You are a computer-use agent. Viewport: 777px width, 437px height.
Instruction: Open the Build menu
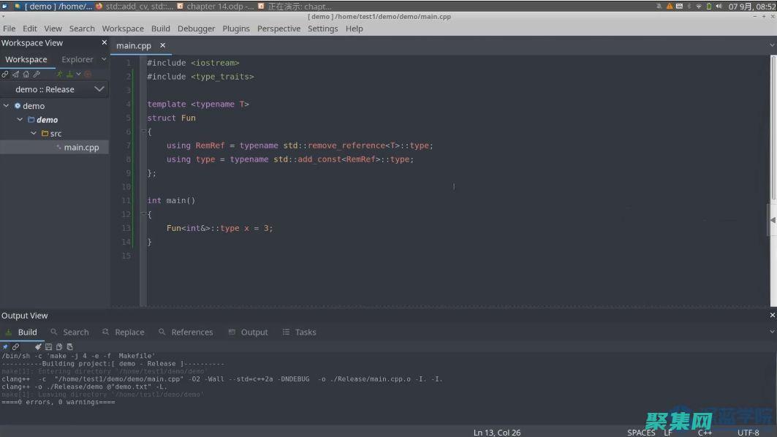tap(160, 28)
